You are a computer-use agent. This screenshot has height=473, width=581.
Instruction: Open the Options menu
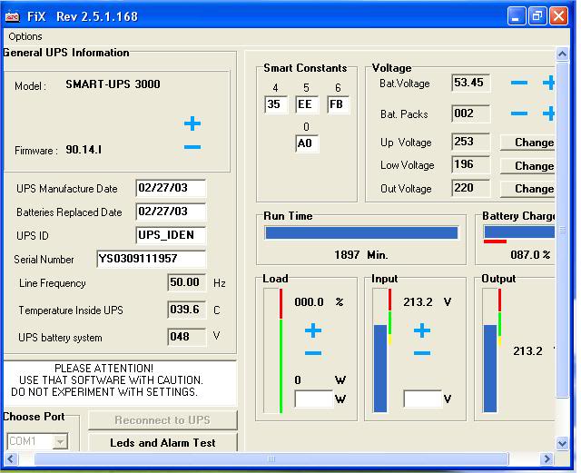pos(25,36)
